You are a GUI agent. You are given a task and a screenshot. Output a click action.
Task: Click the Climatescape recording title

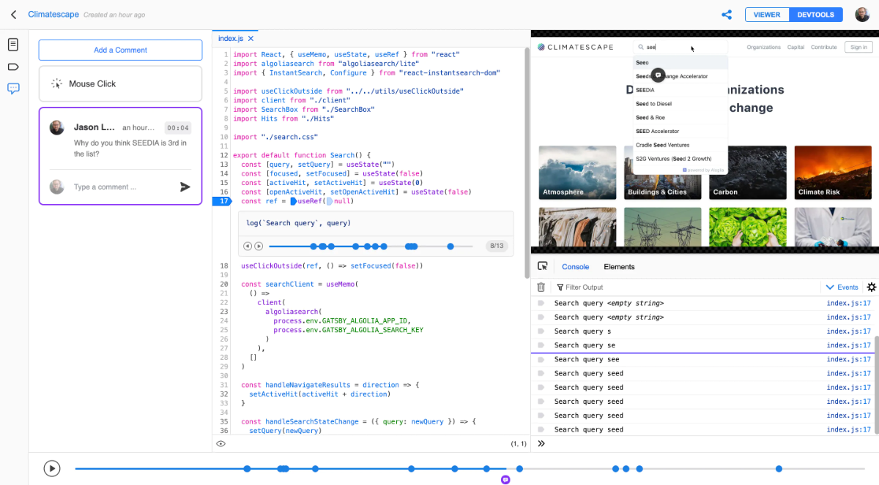[x=53, y=15]
